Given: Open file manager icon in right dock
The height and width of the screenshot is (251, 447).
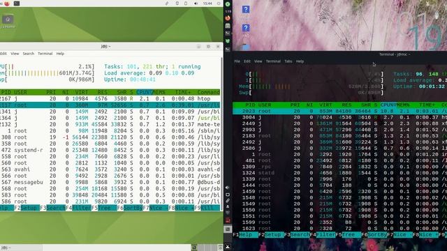Looking at the screenshot, I should click(228, 26).
